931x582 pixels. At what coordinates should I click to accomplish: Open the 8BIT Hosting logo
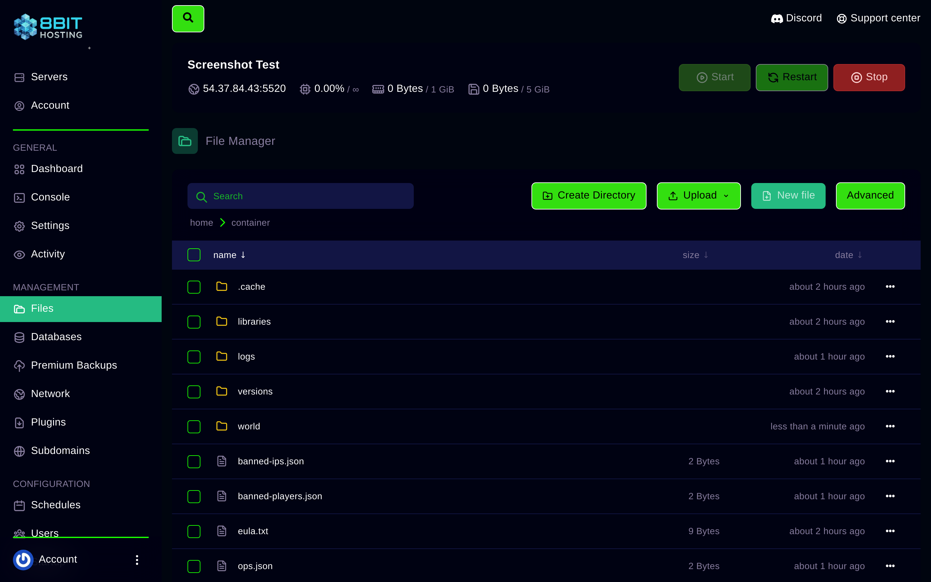(48, 27)
